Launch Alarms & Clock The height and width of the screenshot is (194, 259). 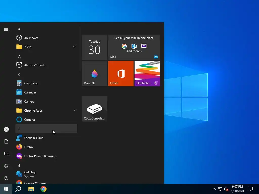click(46, 65)
